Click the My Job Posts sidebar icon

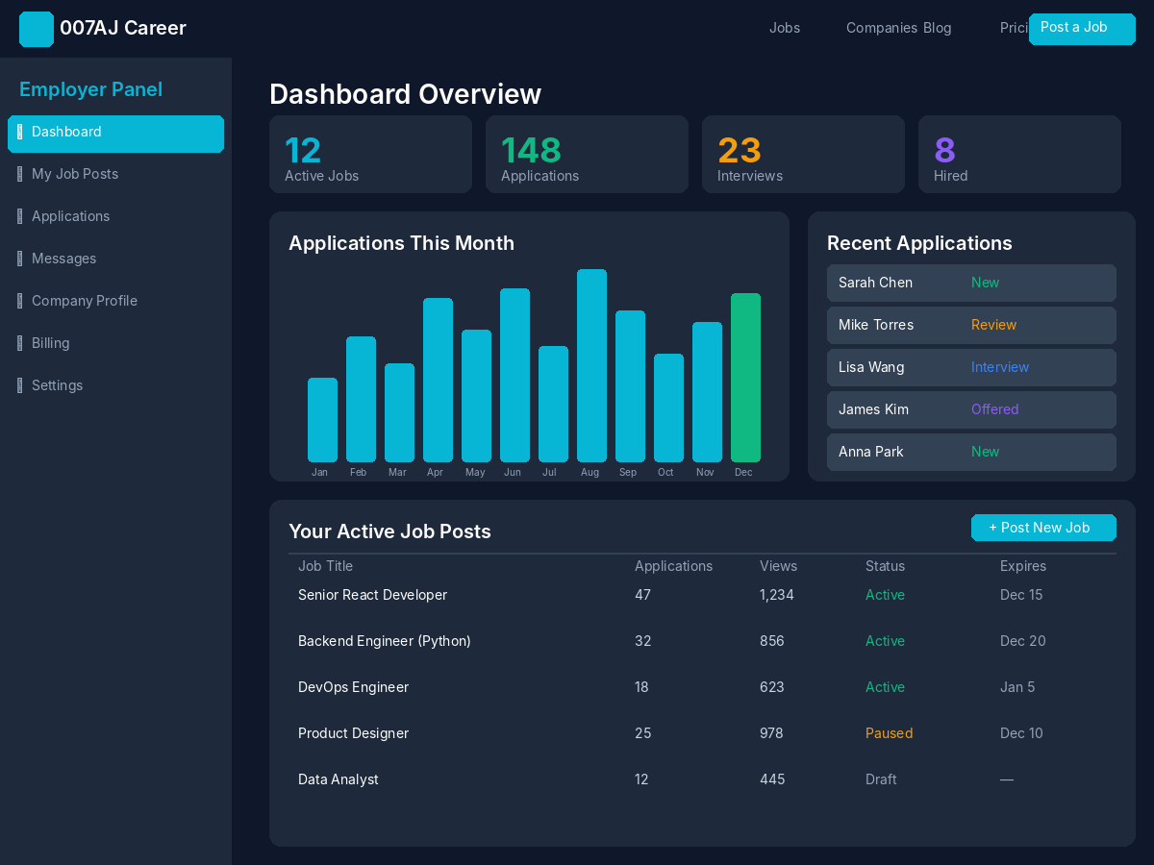tap(20, 175)
